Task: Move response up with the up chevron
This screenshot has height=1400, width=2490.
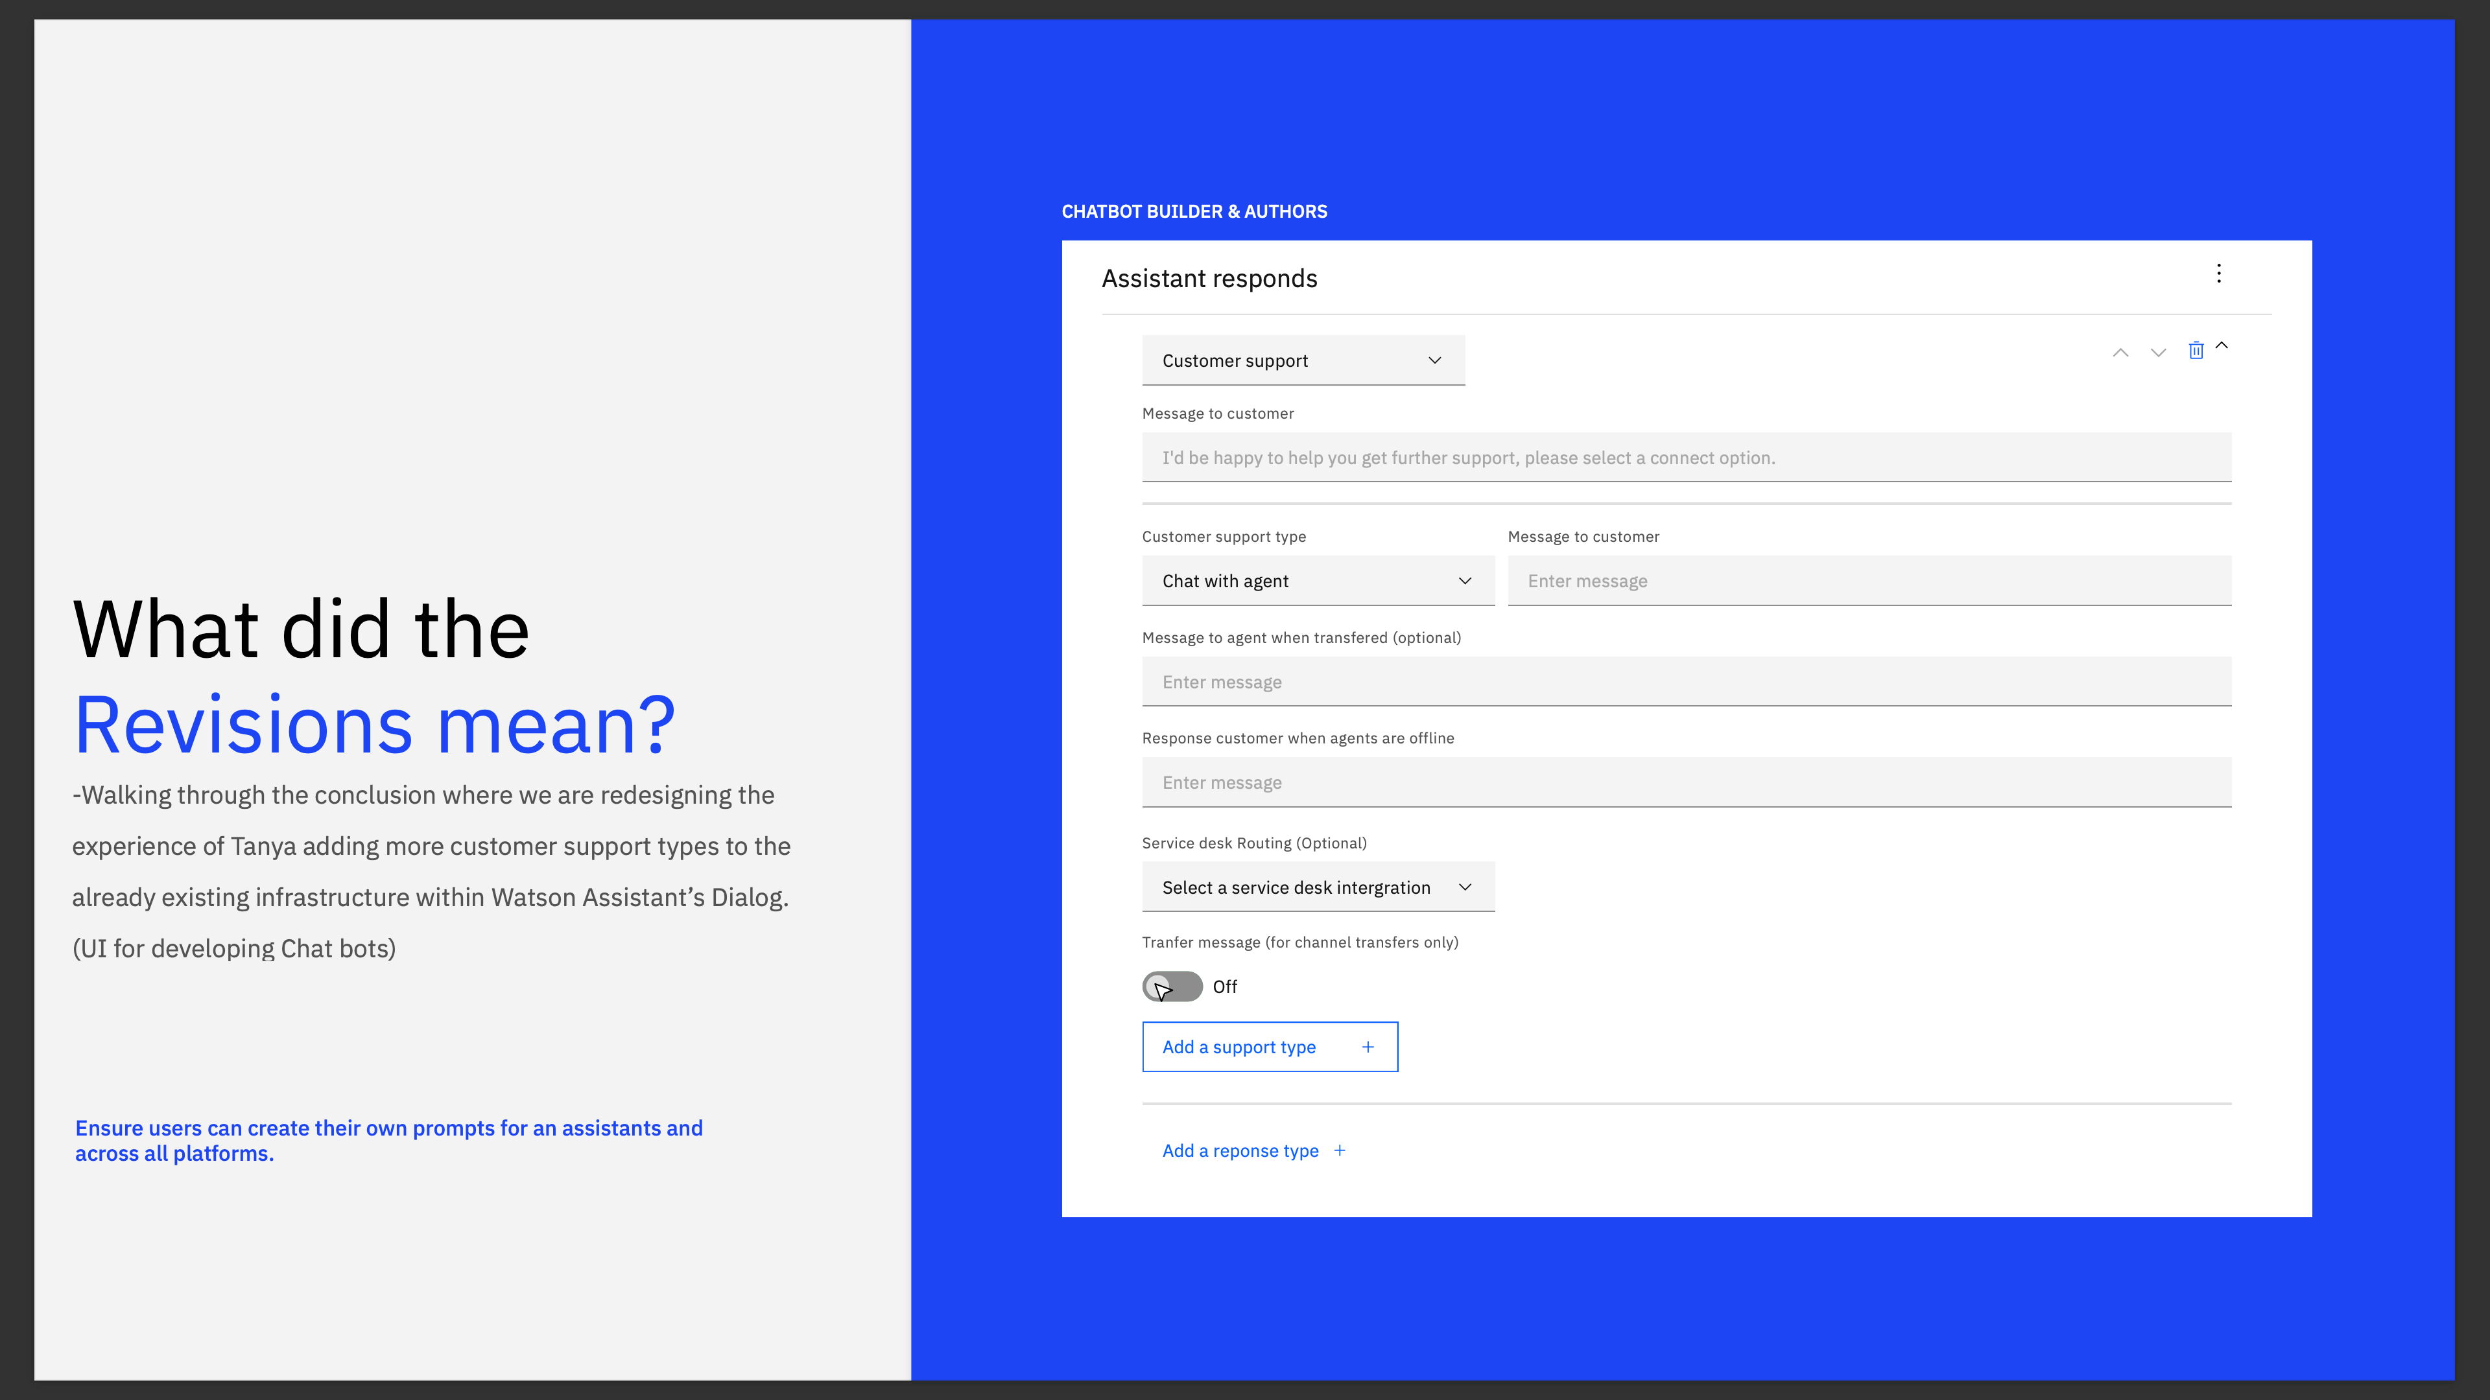Action: [2120, 353]
